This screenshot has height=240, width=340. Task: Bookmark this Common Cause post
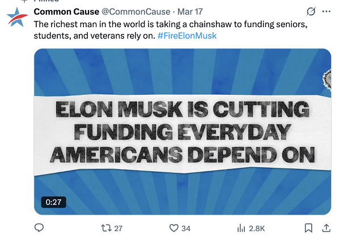click(x=308, y=228)
